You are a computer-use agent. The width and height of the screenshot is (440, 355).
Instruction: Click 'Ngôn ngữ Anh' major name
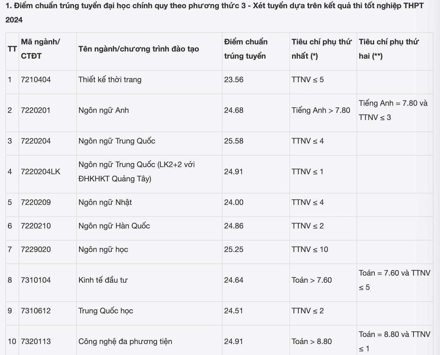[103, 110]
